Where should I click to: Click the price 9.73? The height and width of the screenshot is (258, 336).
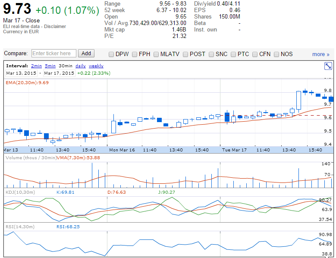coord(17,9)
